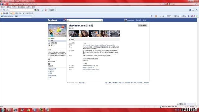199x112 pixels.
Task: Click the Facebook search magnifier button
Action: pyautogui.click(x=101, y=20)
